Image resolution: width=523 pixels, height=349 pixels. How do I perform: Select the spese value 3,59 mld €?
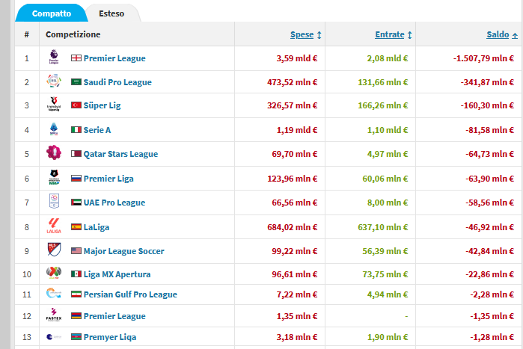(x=296, y=58)
